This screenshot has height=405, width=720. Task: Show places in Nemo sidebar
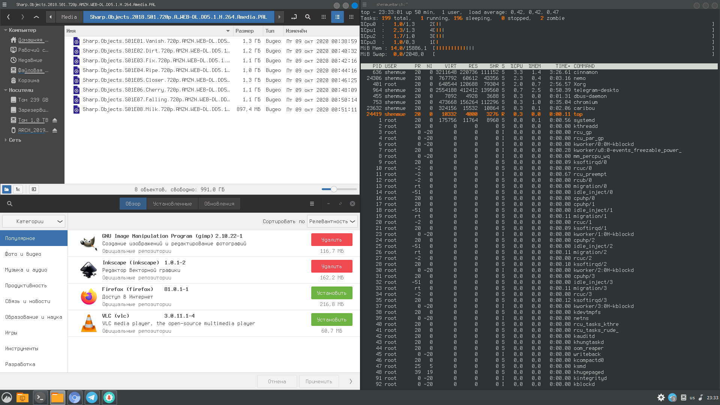(x=7, y=189)
